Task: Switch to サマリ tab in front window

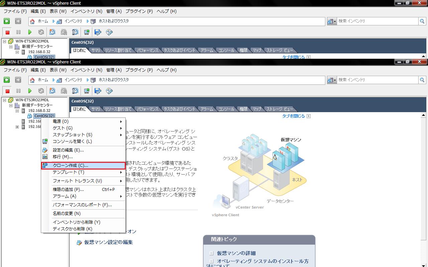Action: [96, 109]
